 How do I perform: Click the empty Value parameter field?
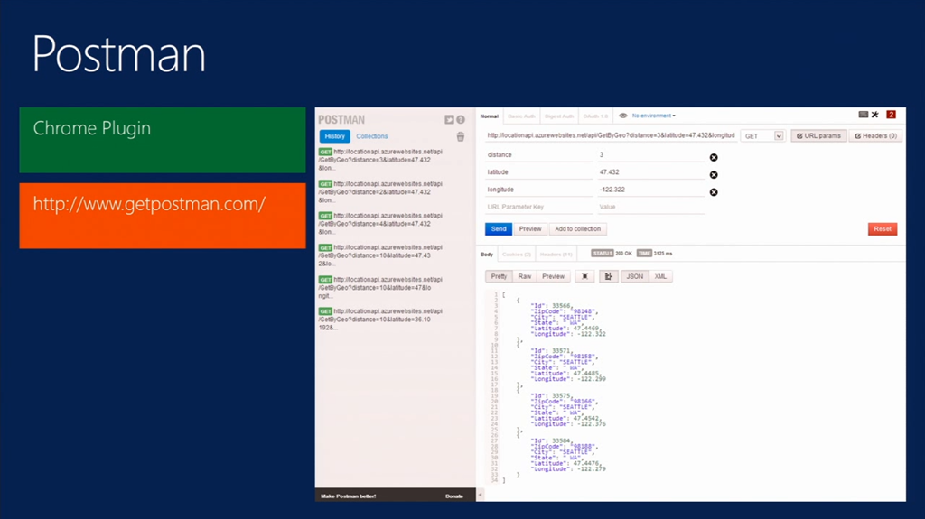click(650, 207)
